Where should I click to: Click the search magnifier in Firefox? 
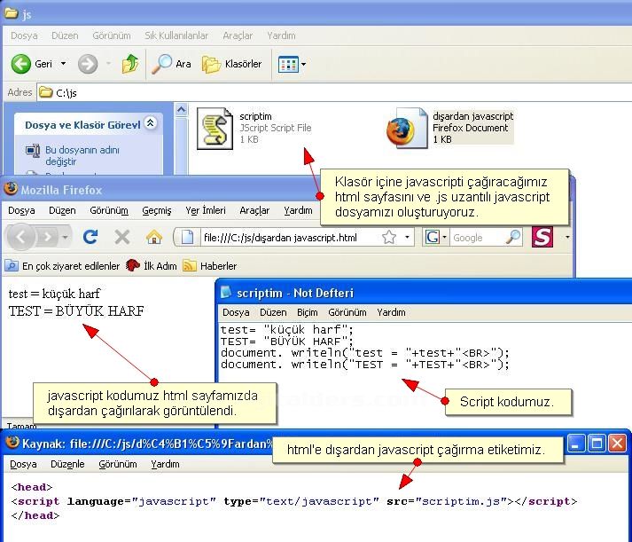513,237
